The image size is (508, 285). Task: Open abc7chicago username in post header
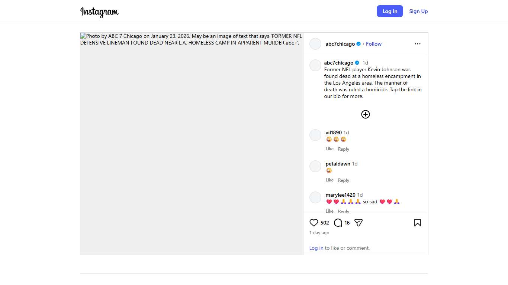pyautogui.click(x=340, y=44)
